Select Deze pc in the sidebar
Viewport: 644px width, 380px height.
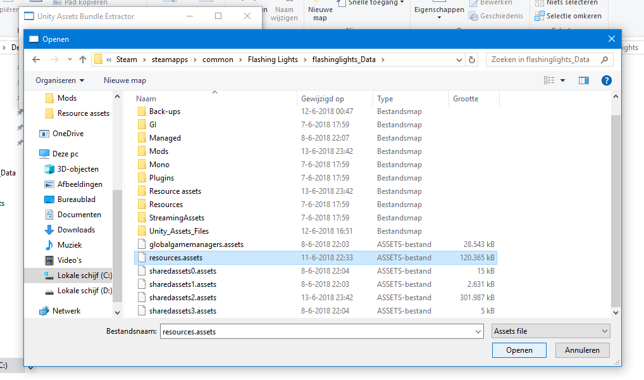click(x=65, y=154)
